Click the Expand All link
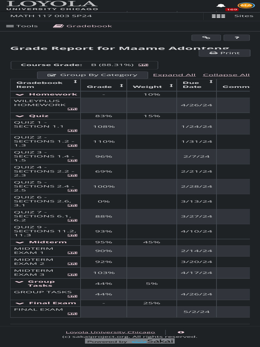Screen dimensions: 260x347 (x=174, y=75)
